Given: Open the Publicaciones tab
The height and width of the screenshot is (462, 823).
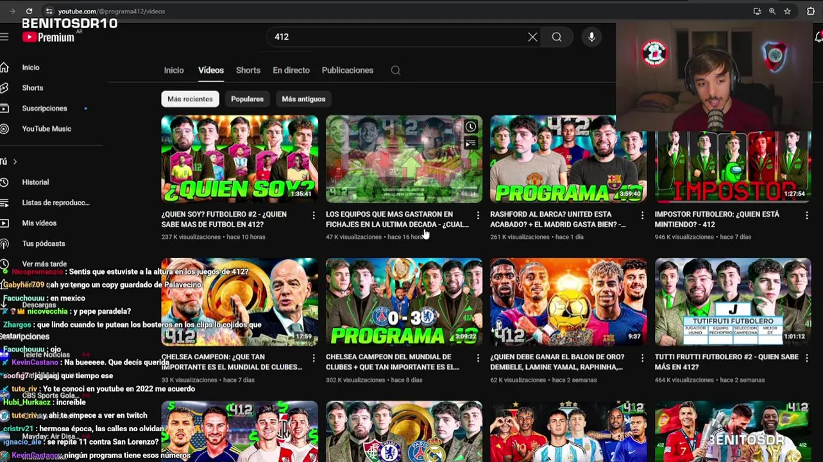Looking at the screenshot, I should pos(348,71).
